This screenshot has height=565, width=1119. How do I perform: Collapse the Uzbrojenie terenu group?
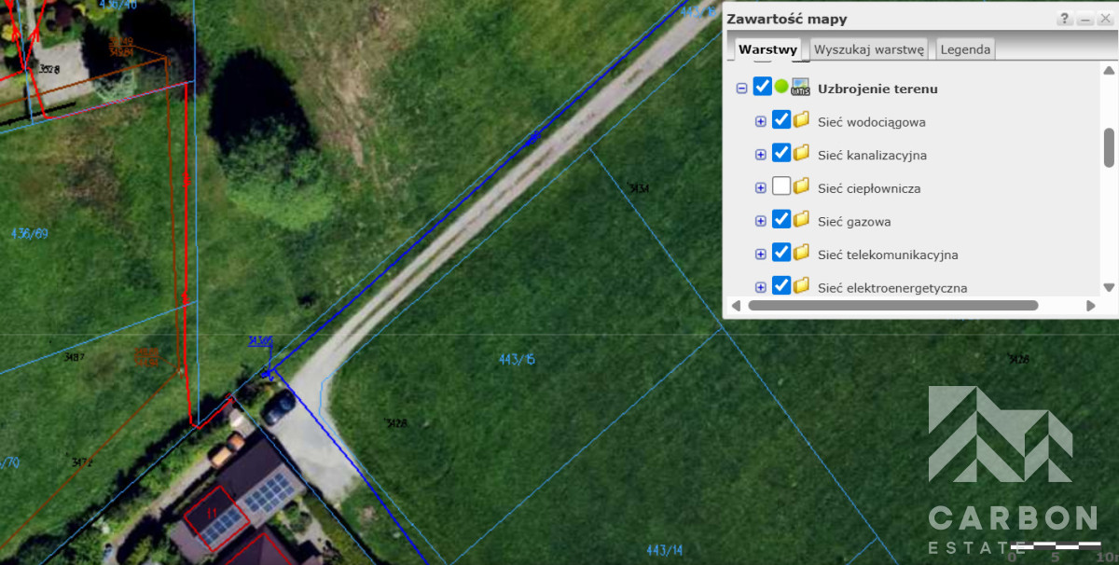pyautogui.click(x=742, y=89)
